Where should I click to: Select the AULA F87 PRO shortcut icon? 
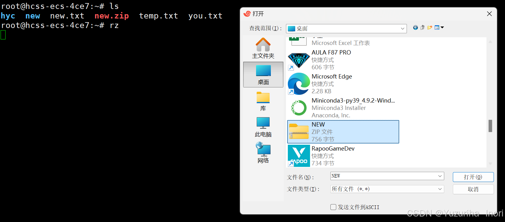point(299,60)
